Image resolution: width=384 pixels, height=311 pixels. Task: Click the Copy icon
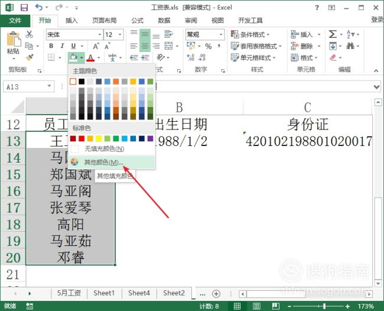click(x=29, y=46)
